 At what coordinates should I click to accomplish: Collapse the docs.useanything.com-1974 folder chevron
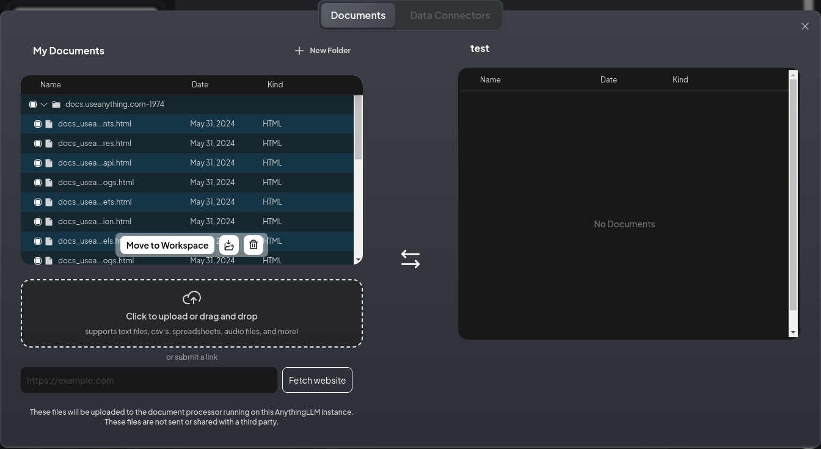pyautogui.click(x=44, y=104)
